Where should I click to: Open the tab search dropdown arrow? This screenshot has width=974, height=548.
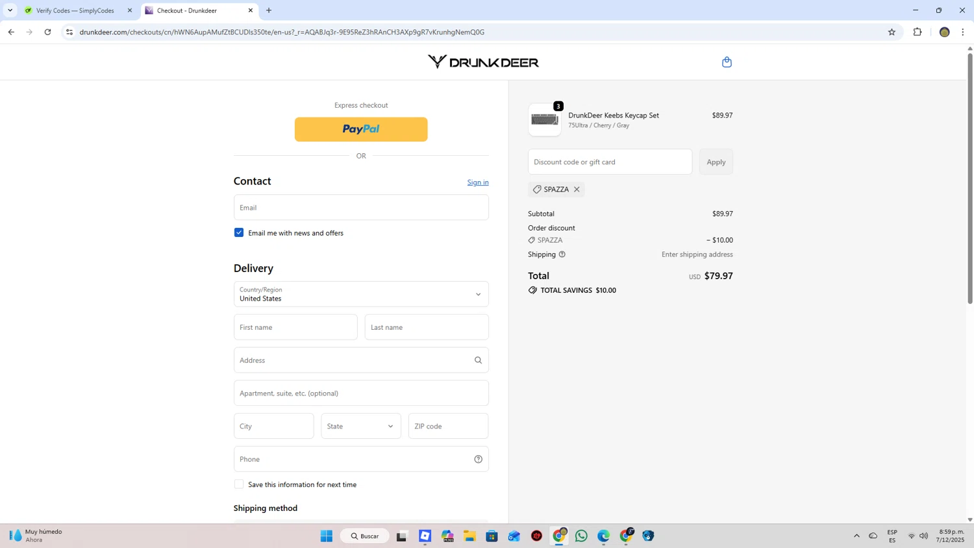10,10
